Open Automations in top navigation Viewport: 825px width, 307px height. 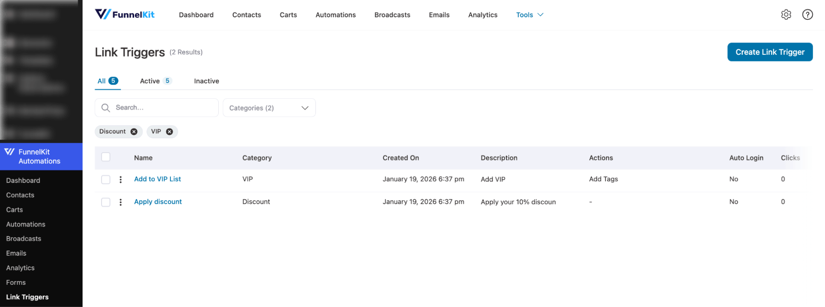tap(336, 15)
